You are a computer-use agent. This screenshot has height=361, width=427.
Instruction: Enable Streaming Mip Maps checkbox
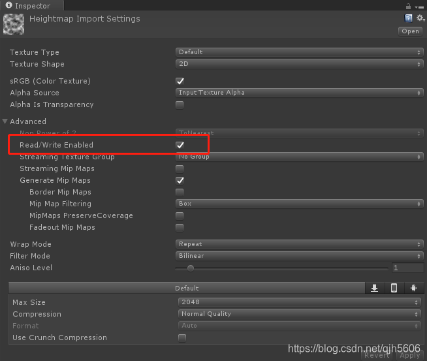[180, 169]
